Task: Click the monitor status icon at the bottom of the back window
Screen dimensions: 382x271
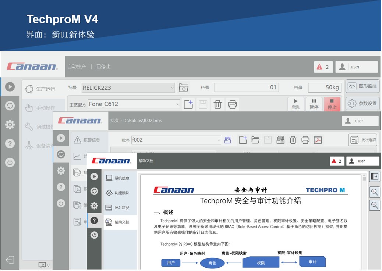Action: click(x=42, y=265)
